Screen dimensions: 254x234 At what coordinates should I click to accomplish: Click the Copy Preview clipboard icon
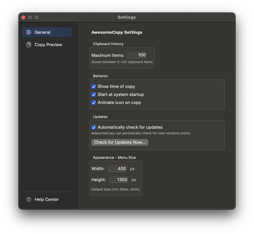29,44
